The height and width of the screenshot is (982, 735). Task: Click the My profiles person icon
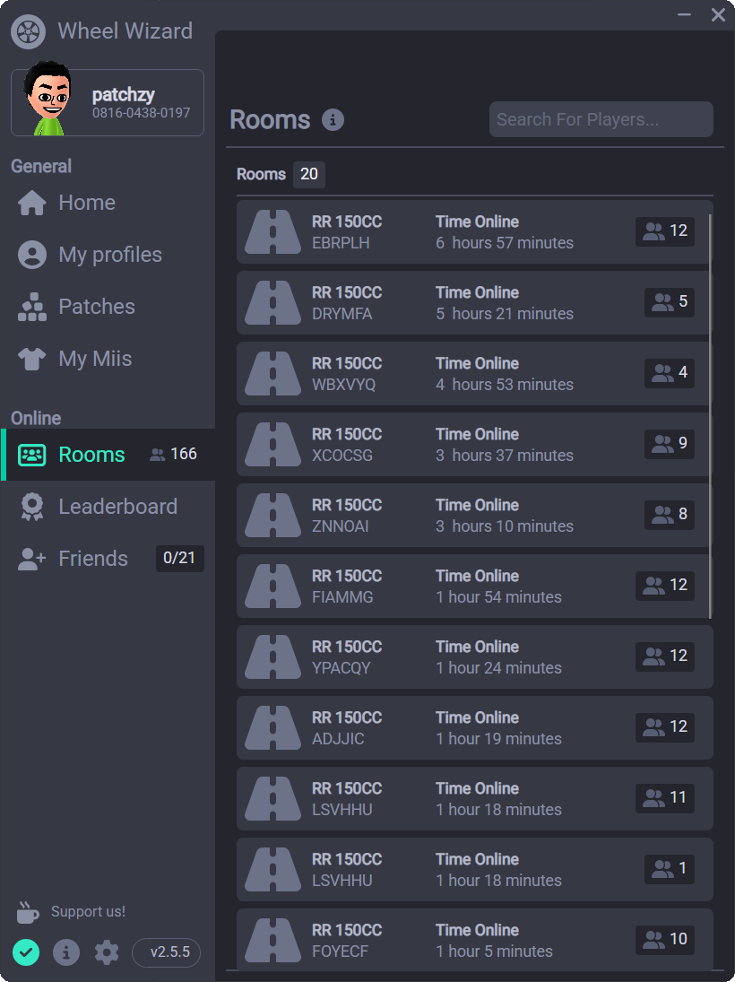32,255
